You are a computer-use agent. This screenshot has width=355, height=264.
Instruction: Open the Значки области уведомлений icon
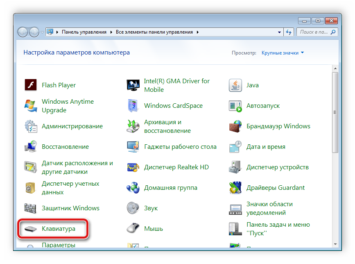(235, 209)
